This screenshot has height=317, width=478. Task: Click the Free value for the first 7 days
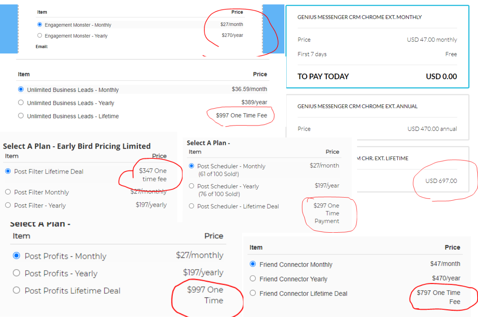coord(451,54)
